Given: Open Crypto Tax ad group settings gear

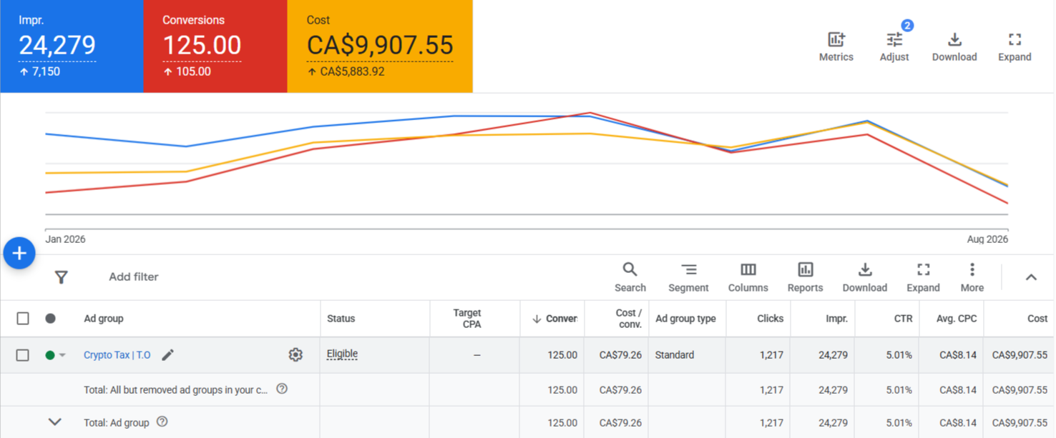Looking at the screenshot, I should [x=295, y=354].
